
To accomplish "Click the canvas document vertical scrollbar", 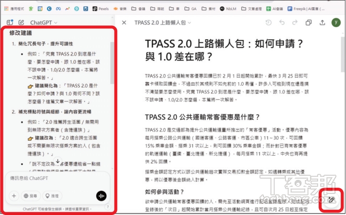I will pos(343,54).
